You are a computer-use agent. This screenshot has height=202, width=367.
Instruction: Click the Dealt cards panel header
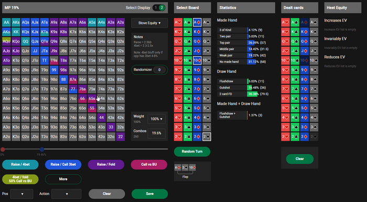[x=299, y=8]
